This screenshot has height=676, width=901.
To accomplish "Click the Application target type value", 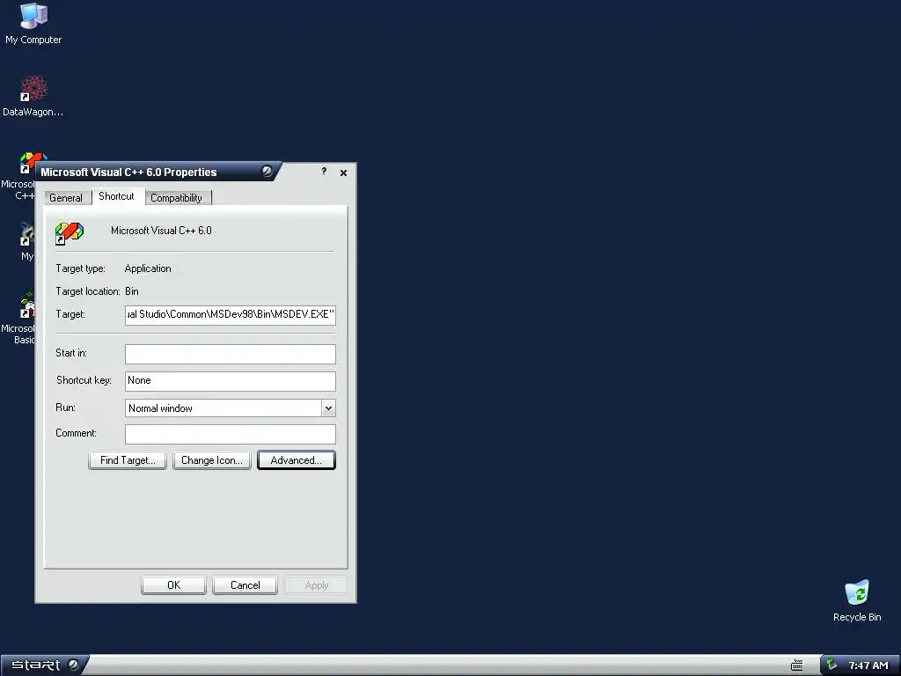I will (148, 268).
